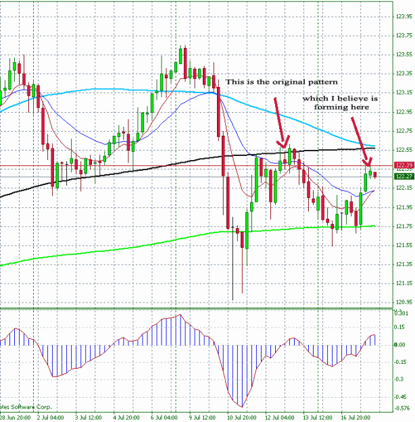Image resolution: width=415 pixels, height=422 pixels.
Task: Select the 121.75 price axis label
Action: coord(404,226)
